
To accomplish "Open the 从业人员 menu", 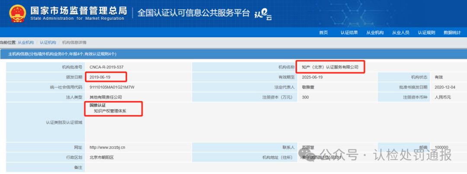I will pyautogui.click(x=400, y=33).
